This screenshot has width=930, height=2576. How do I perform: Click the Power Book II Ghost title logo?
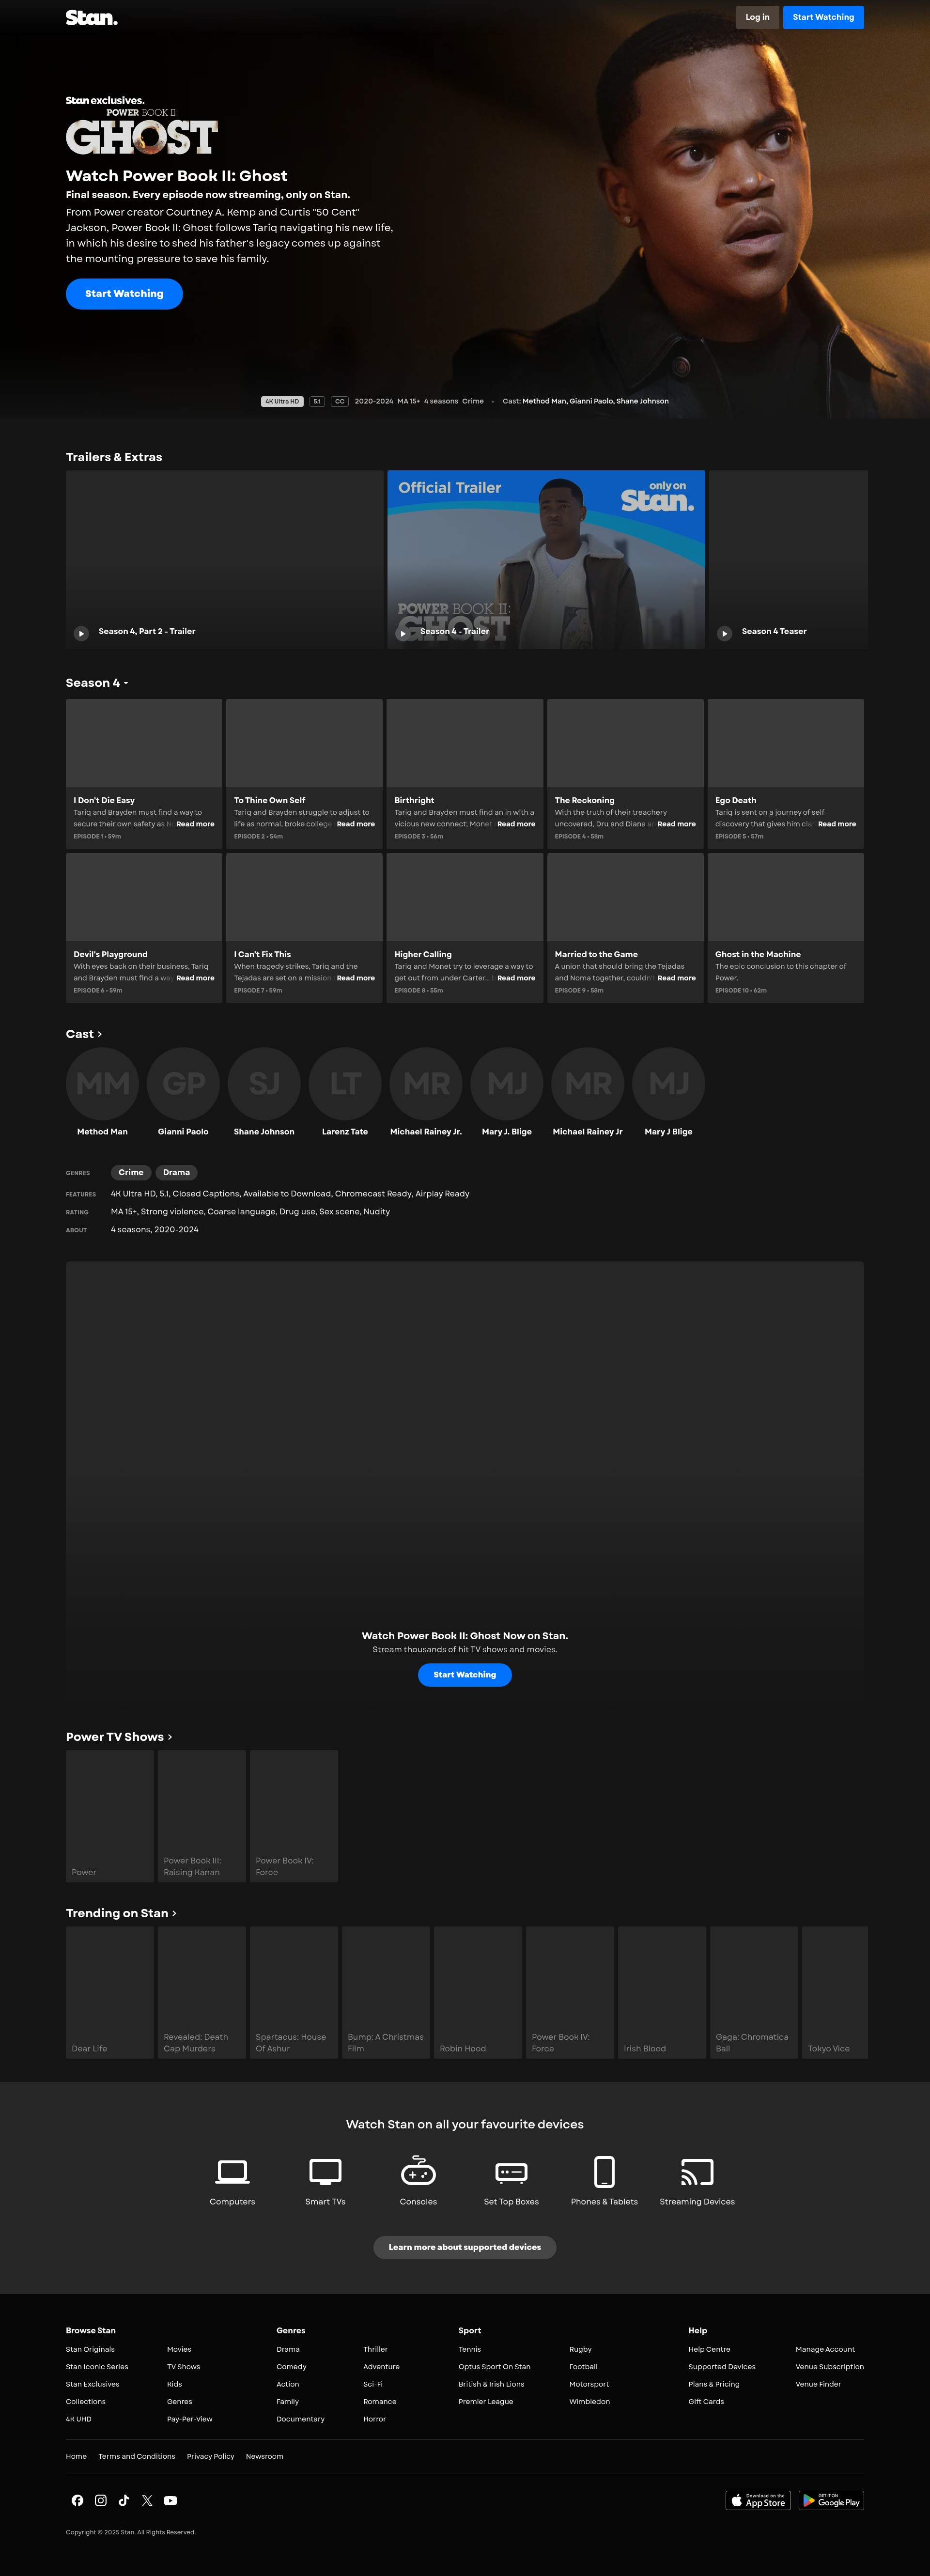pos(141,132)
